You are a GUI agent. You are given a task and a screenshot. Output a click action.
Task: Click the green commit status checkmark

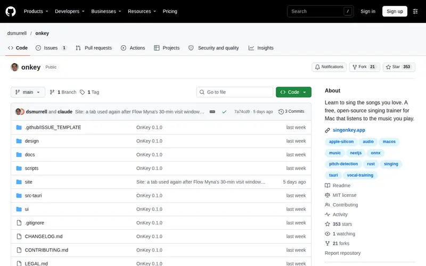[224, 112]
